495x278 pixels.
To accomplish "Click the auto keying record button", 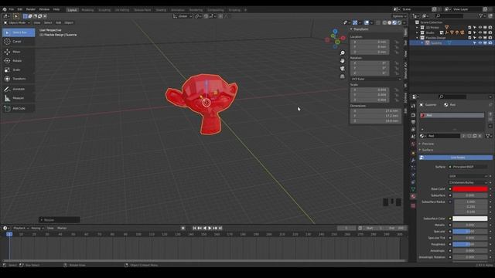I will tap(183, 228).
